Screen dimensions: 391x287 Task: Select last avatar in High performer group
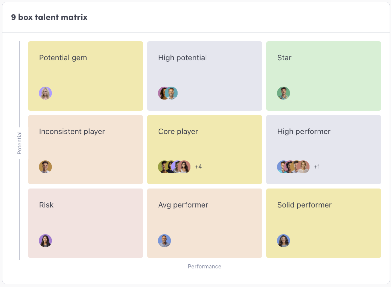[x=304, y=167]
